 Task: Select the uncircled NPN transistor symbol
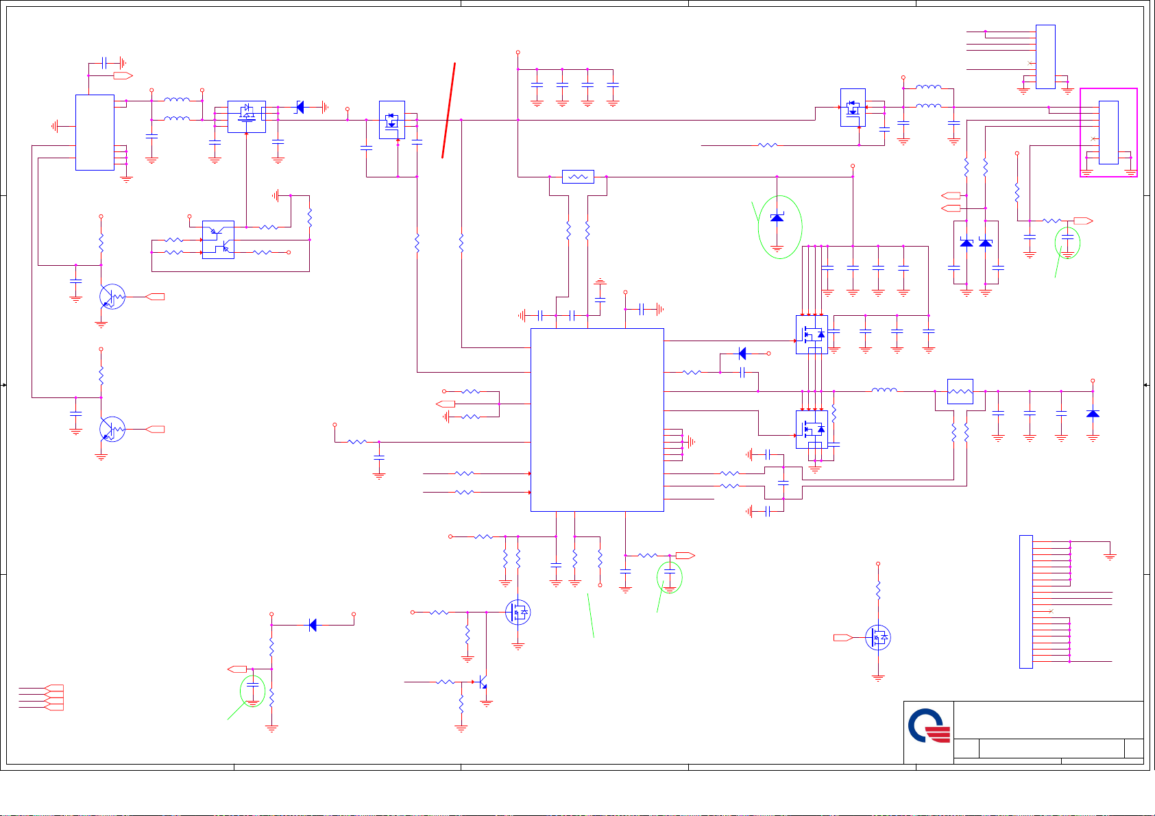483,683
